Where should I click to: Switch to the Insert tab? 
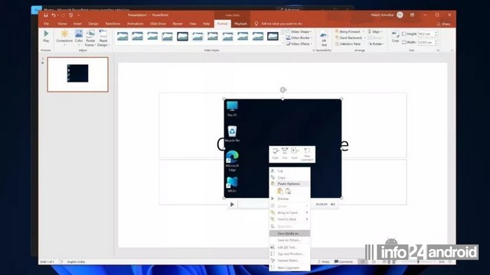[x=77, y=24]
